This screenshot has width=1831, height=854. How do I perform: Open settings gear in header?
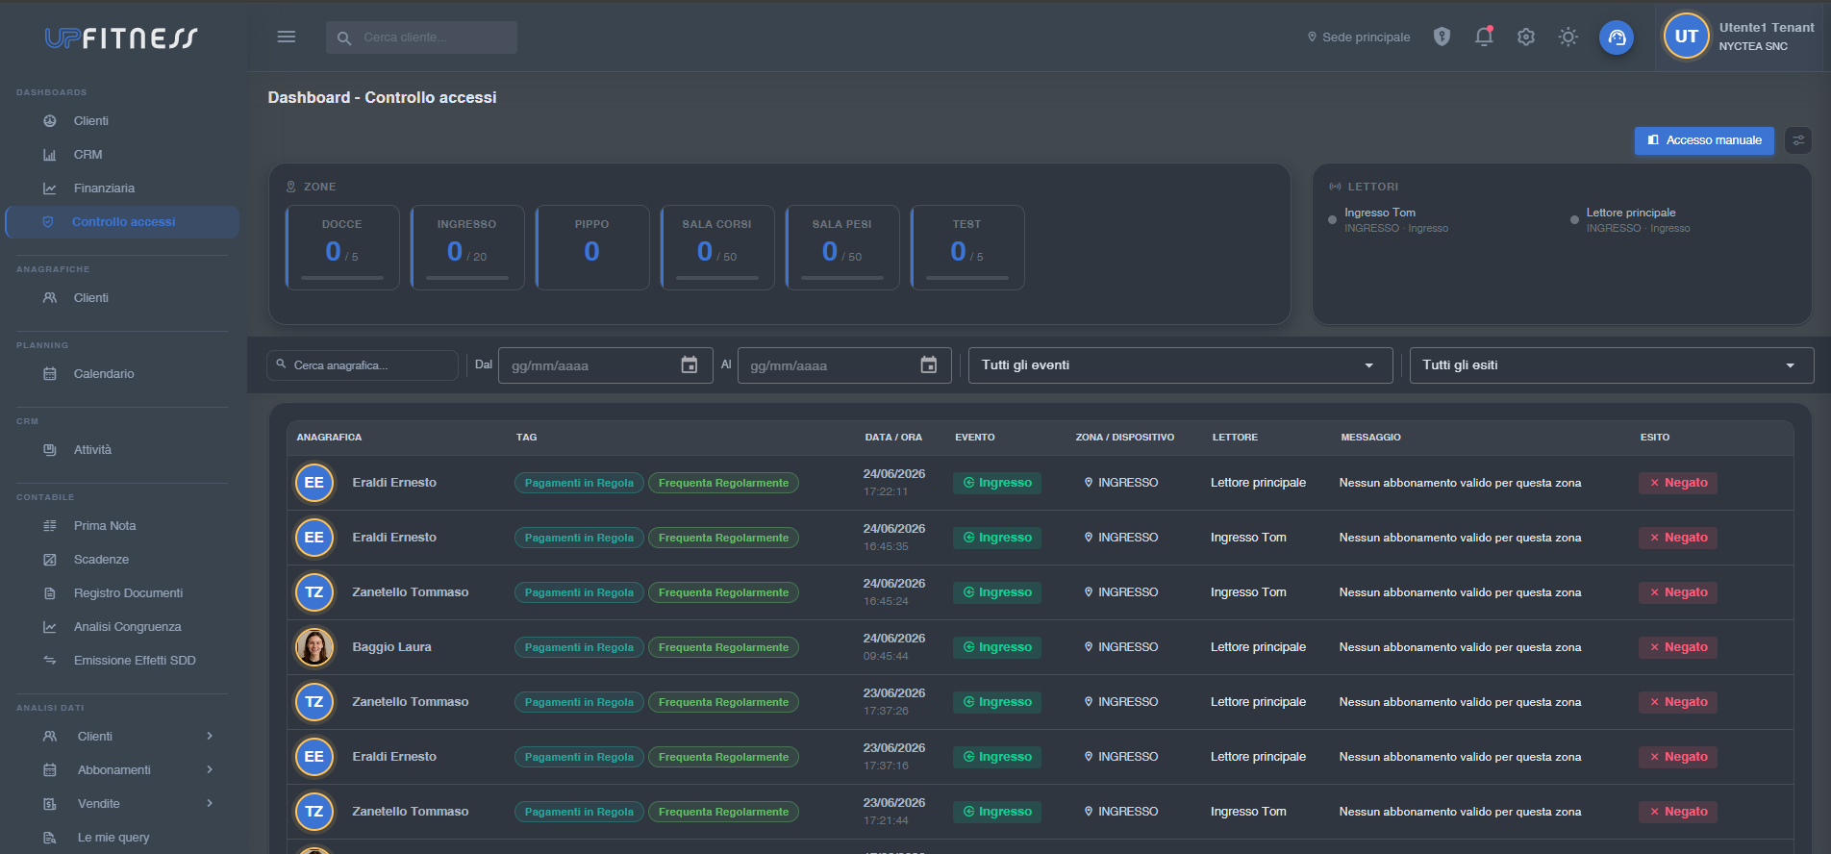tap(1526, 37)
